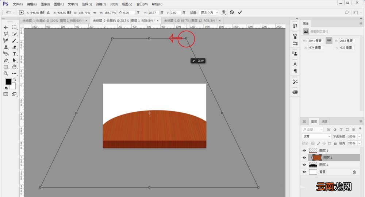Select the Rectangle shape tool
Viewport: 365px width, 197px height.
[5, 67]
